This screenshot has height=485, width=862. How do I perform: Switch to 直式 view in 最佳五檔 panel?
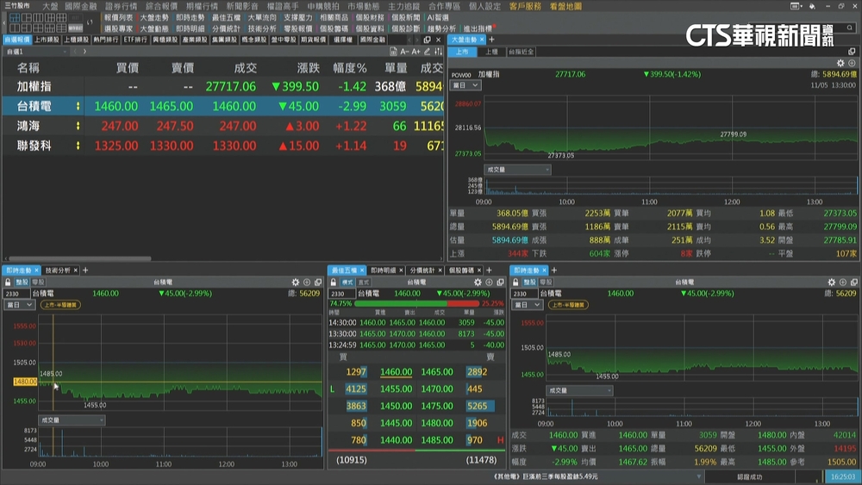click(364, 282)
